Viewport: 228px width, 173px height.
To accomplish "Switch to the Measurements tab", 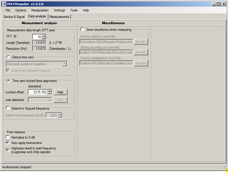I will click(x=59, y=17).
